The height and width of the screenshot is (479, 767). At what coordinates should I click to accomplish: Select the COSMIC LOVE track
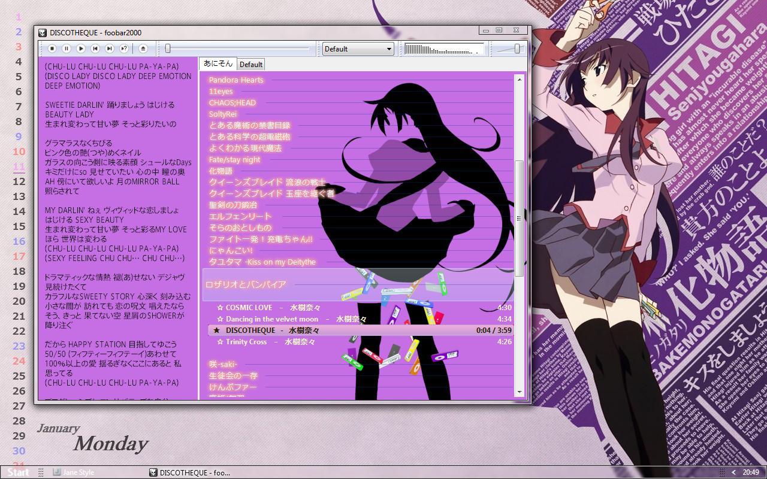pos(361,308)
